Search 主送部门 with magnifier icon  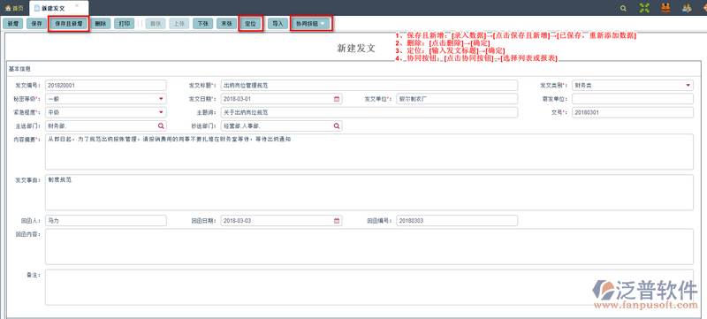[161, 126]
